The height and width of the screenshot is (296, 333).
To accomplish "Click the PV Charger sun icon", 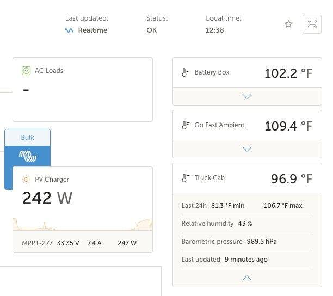I will pyautogui.click(x=26, y=180).
